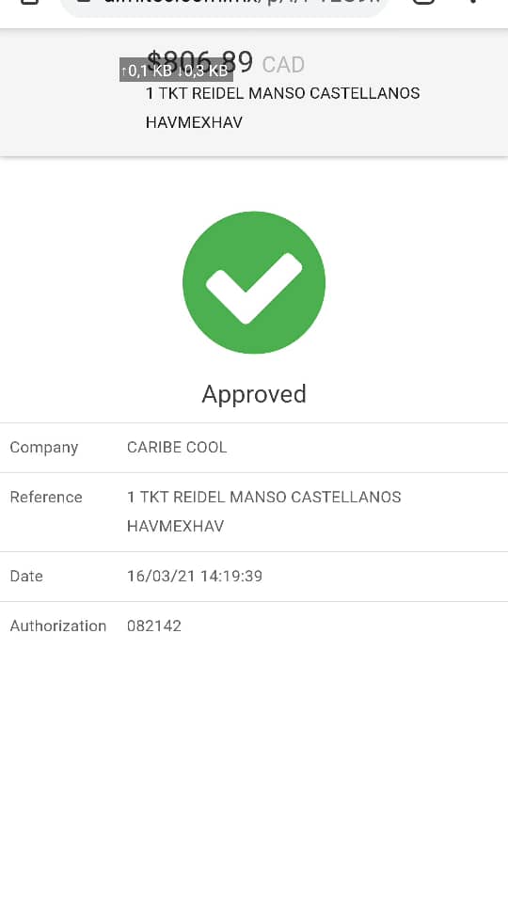
Task: Open the browser three-dot overflow menu
Action: [x=473, y=2]
